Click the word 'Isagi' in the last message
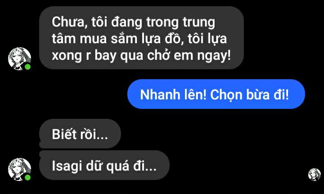324x194 pixels. point(67,166)
